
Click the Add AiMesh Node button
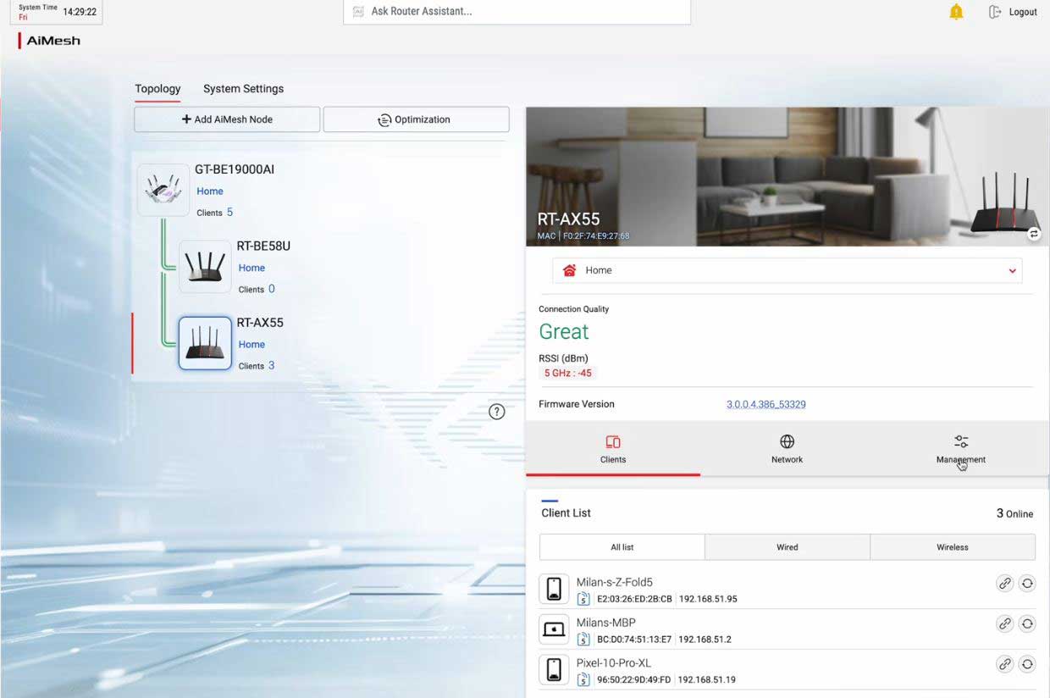coord(227,119)
